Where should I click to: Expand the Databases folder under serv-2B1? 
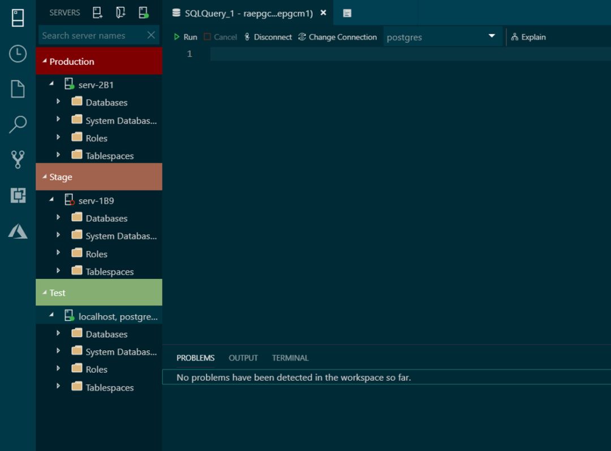[58, 102]
